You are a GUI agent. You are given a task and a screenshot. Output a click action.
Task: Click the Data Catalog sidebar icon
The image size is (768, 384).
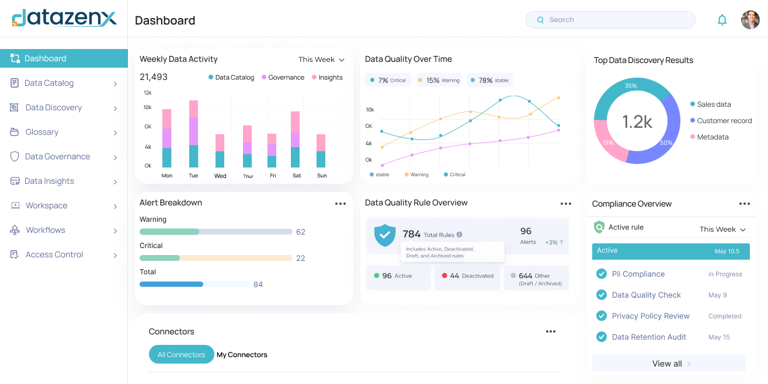[15, 83]
